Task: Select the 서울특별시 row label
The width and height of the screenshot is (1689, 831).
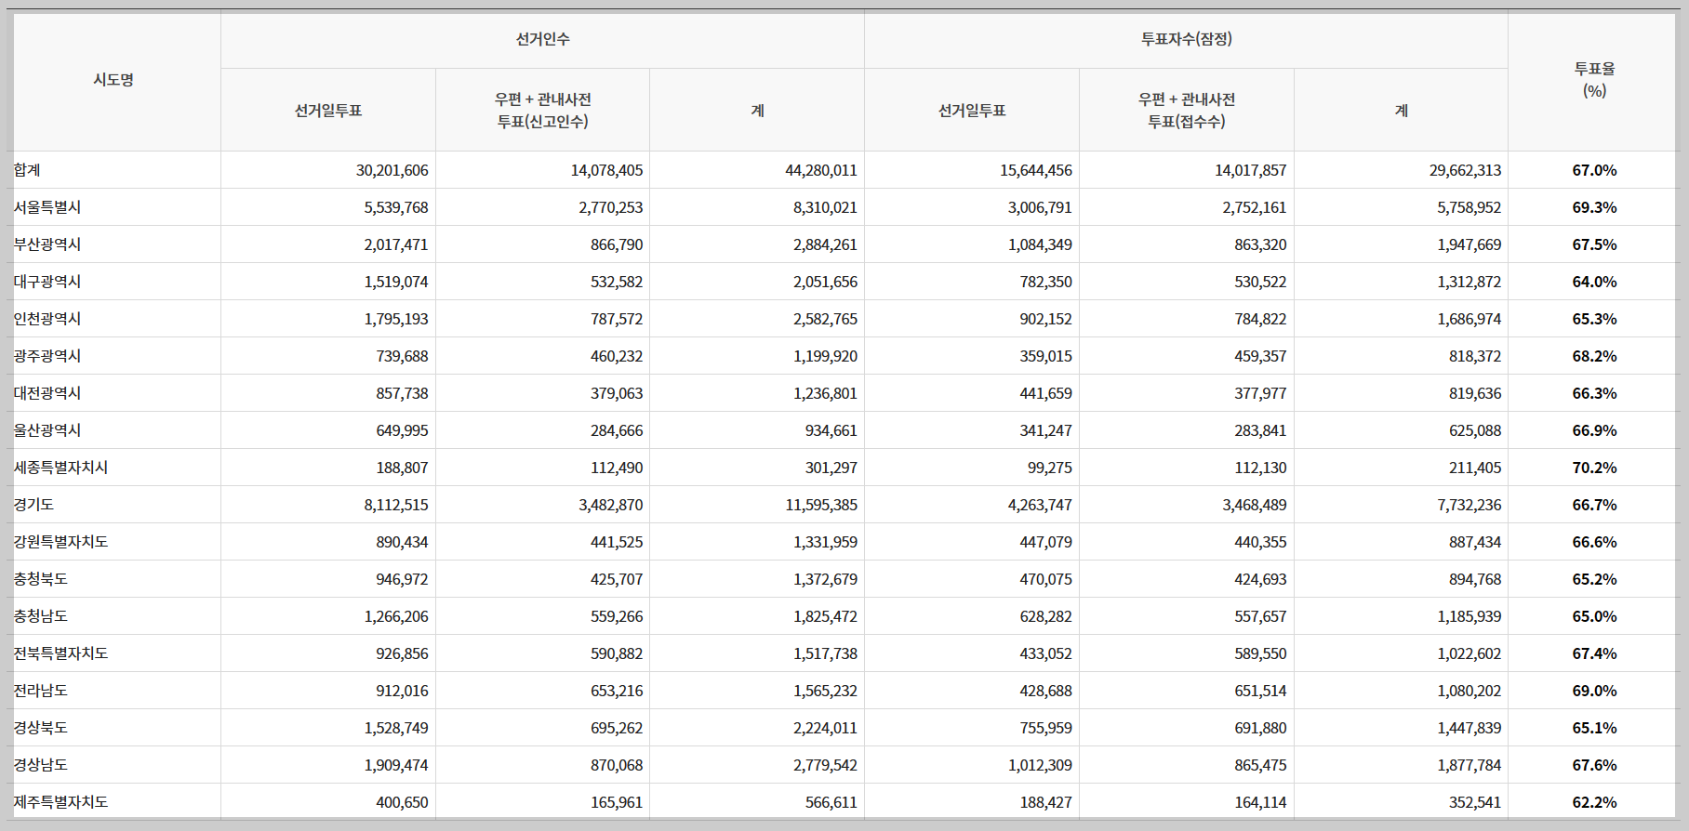Action: coord(47,207)
